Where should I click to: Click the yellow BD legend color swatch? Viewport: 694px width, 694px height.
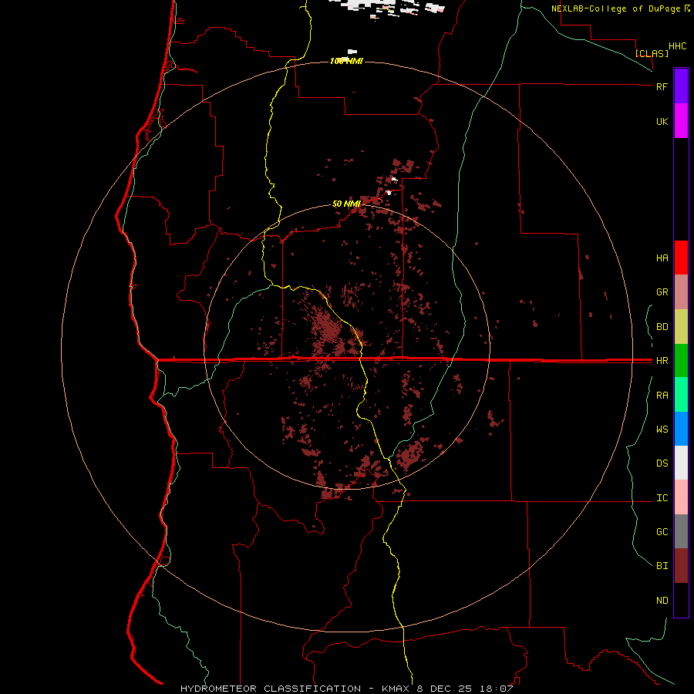point(681,327)
